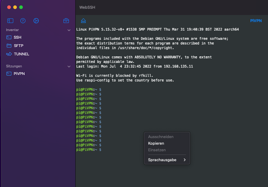268x187 pixels.
Task: Maximize the window with the green button
Action: click(x=21, y=7)
